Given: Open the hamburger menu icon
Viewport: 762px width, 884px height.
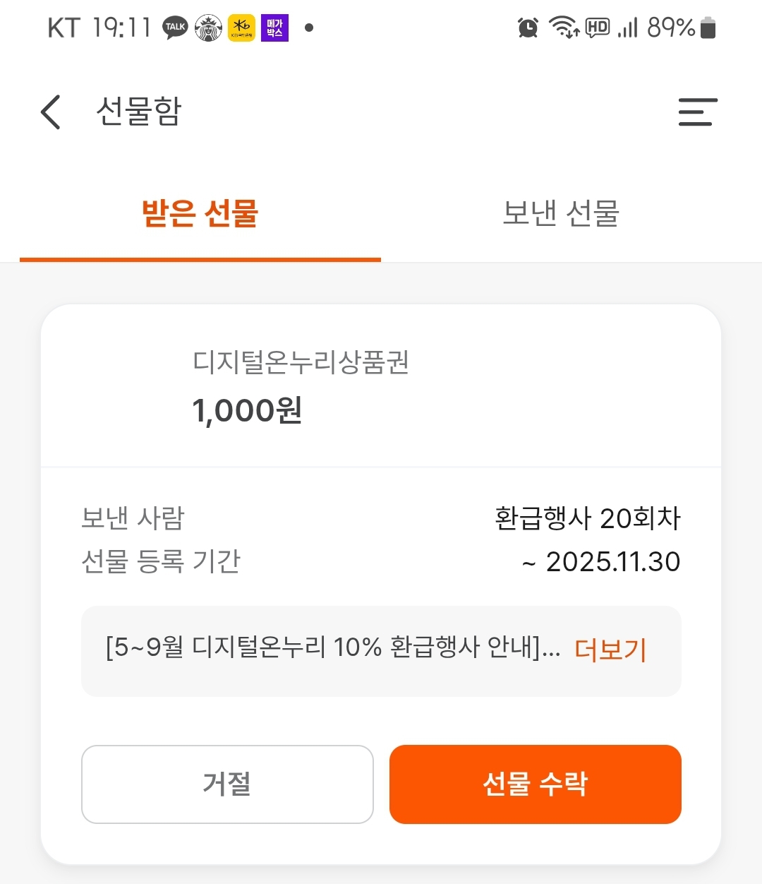Looking at the screenshot, I should click(x=697, y=112).
